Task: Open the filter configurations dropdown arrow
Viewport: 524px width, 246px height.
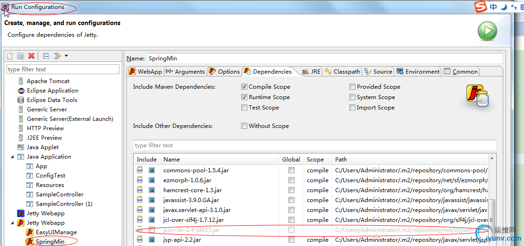Action: [x=66, y=56]
